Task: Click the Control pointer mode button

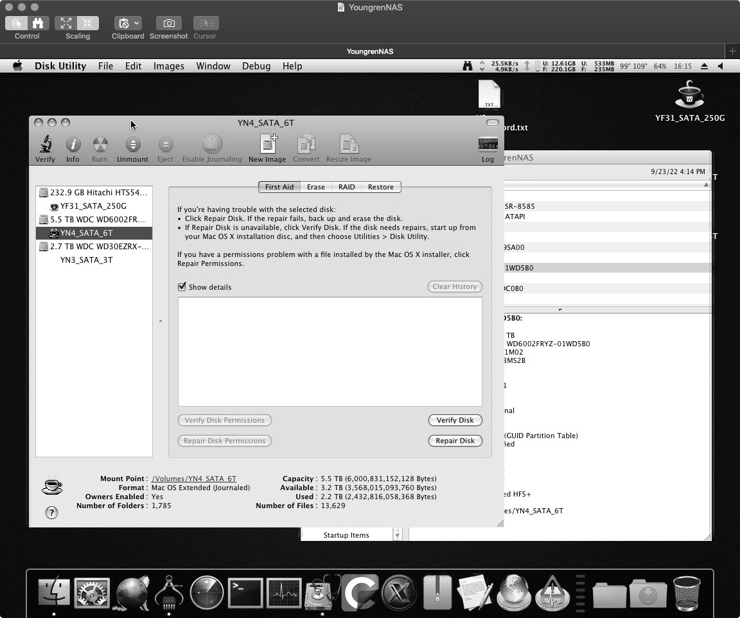Action: pyautogui.click(x=17, y=23)
